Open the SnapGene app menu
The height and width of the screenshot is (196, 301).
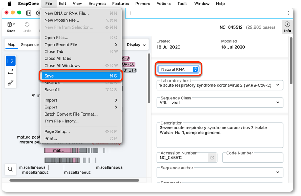click(28, 4)
